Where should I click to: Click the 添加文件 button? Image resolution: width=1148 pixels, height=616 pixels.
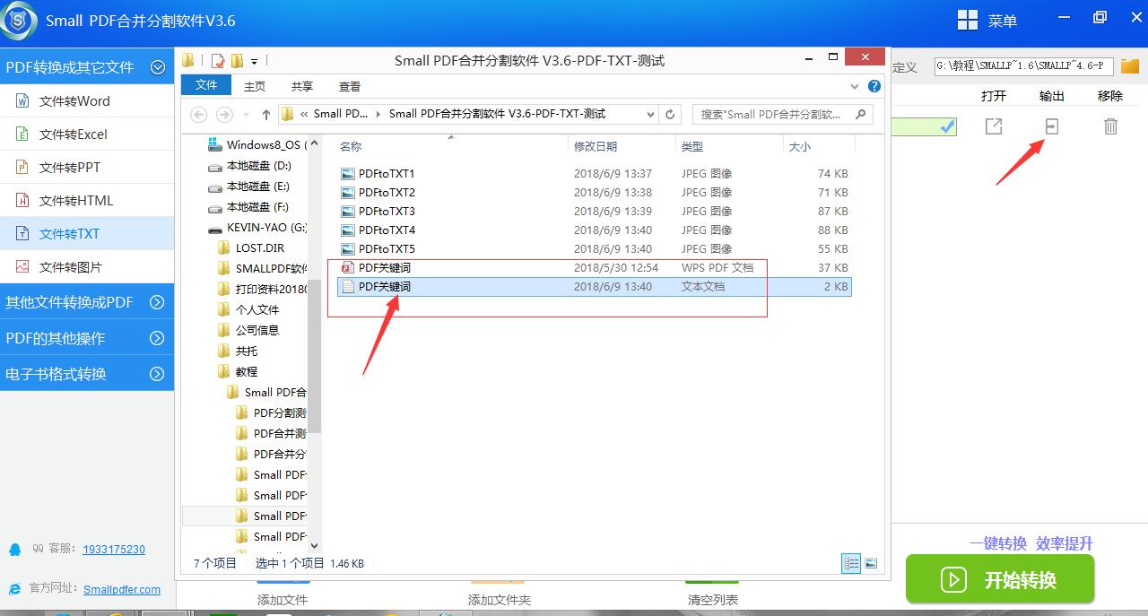click(x=283, y=598)
